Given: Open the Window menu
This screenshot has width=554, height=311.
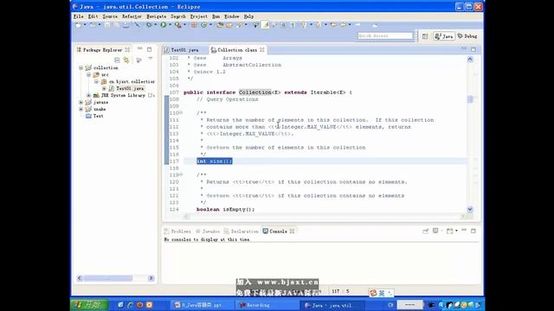Looking at the screenshot, I should (232, 16).
